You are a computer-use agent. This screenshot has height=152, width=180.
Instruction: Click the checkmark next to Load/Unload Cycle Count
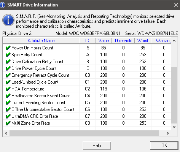8,82
